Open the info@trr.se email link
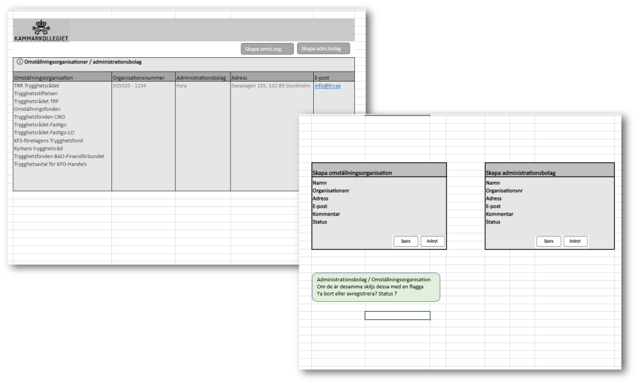Image resolution: width=637 pixels, height=384 pixels. (x=327, y=86)
